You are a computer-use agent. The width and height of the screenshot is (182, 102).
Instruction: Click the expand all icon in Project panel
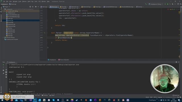pos(33,7)
